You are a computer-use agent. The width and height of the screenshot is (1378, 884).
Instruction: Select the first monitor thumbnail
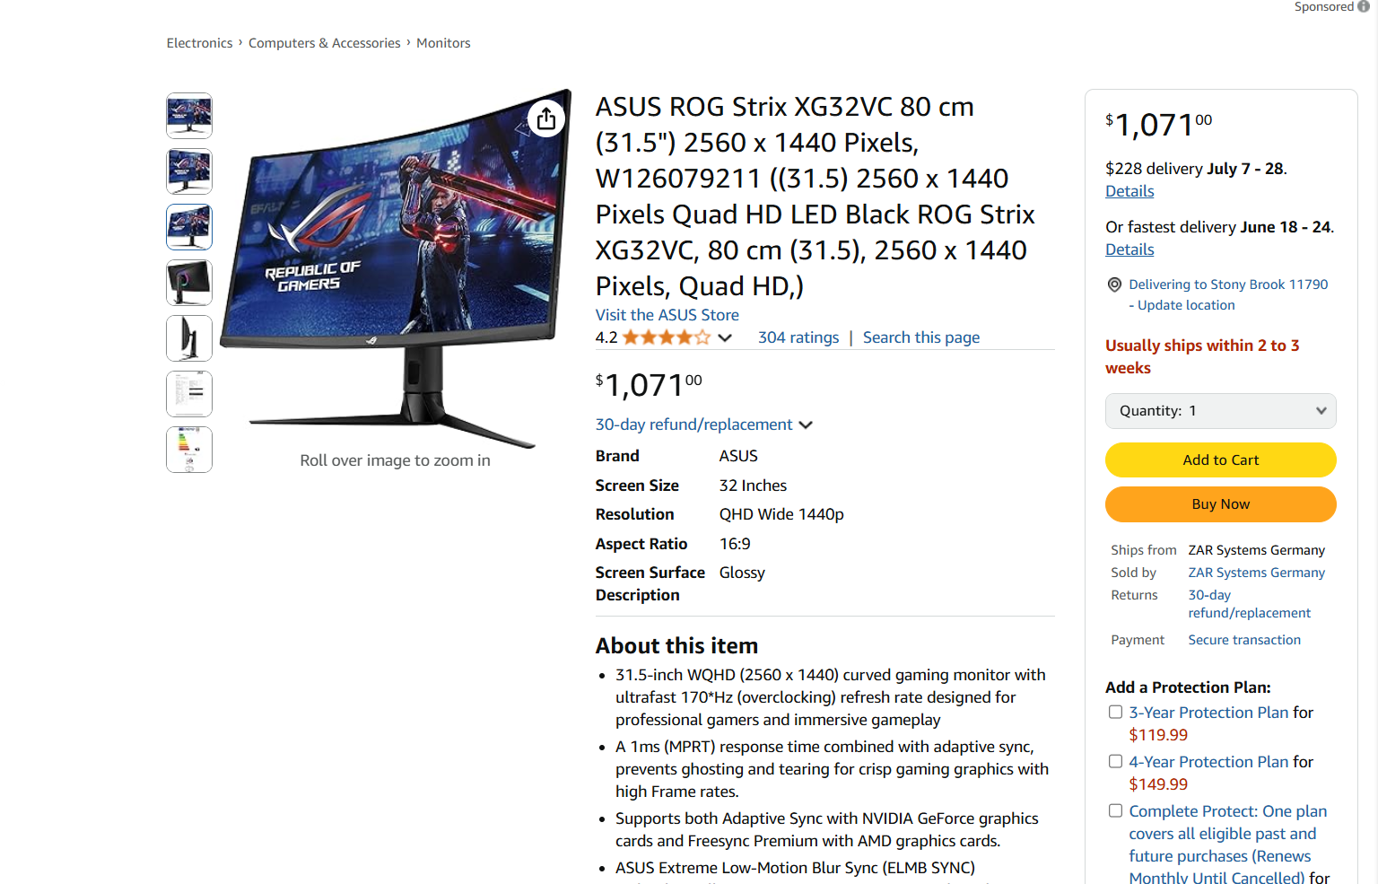point(189,116)
